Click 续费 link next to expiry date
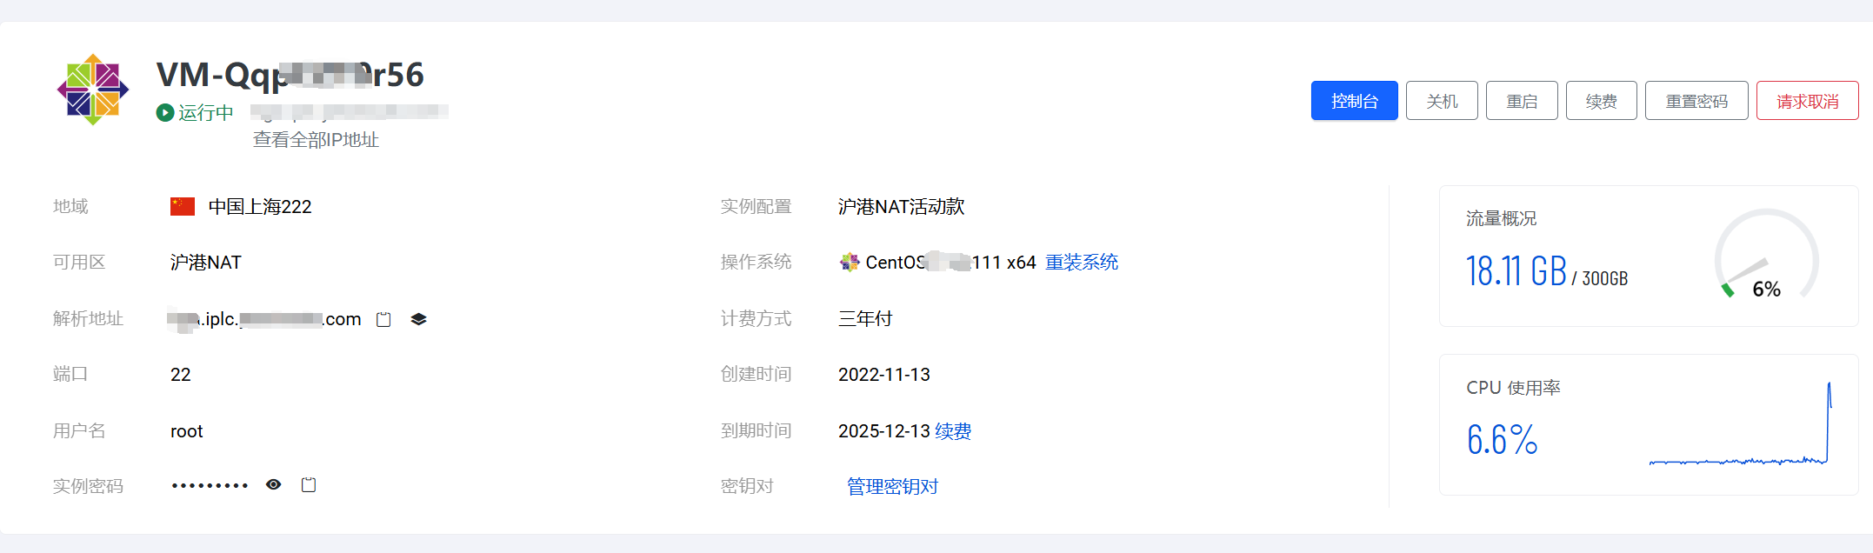1873x553 pixels. (953, 431)
